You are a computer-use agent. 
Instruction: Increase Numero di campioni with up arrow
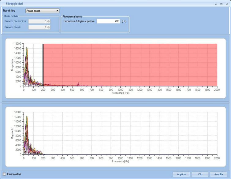point(48,20)
